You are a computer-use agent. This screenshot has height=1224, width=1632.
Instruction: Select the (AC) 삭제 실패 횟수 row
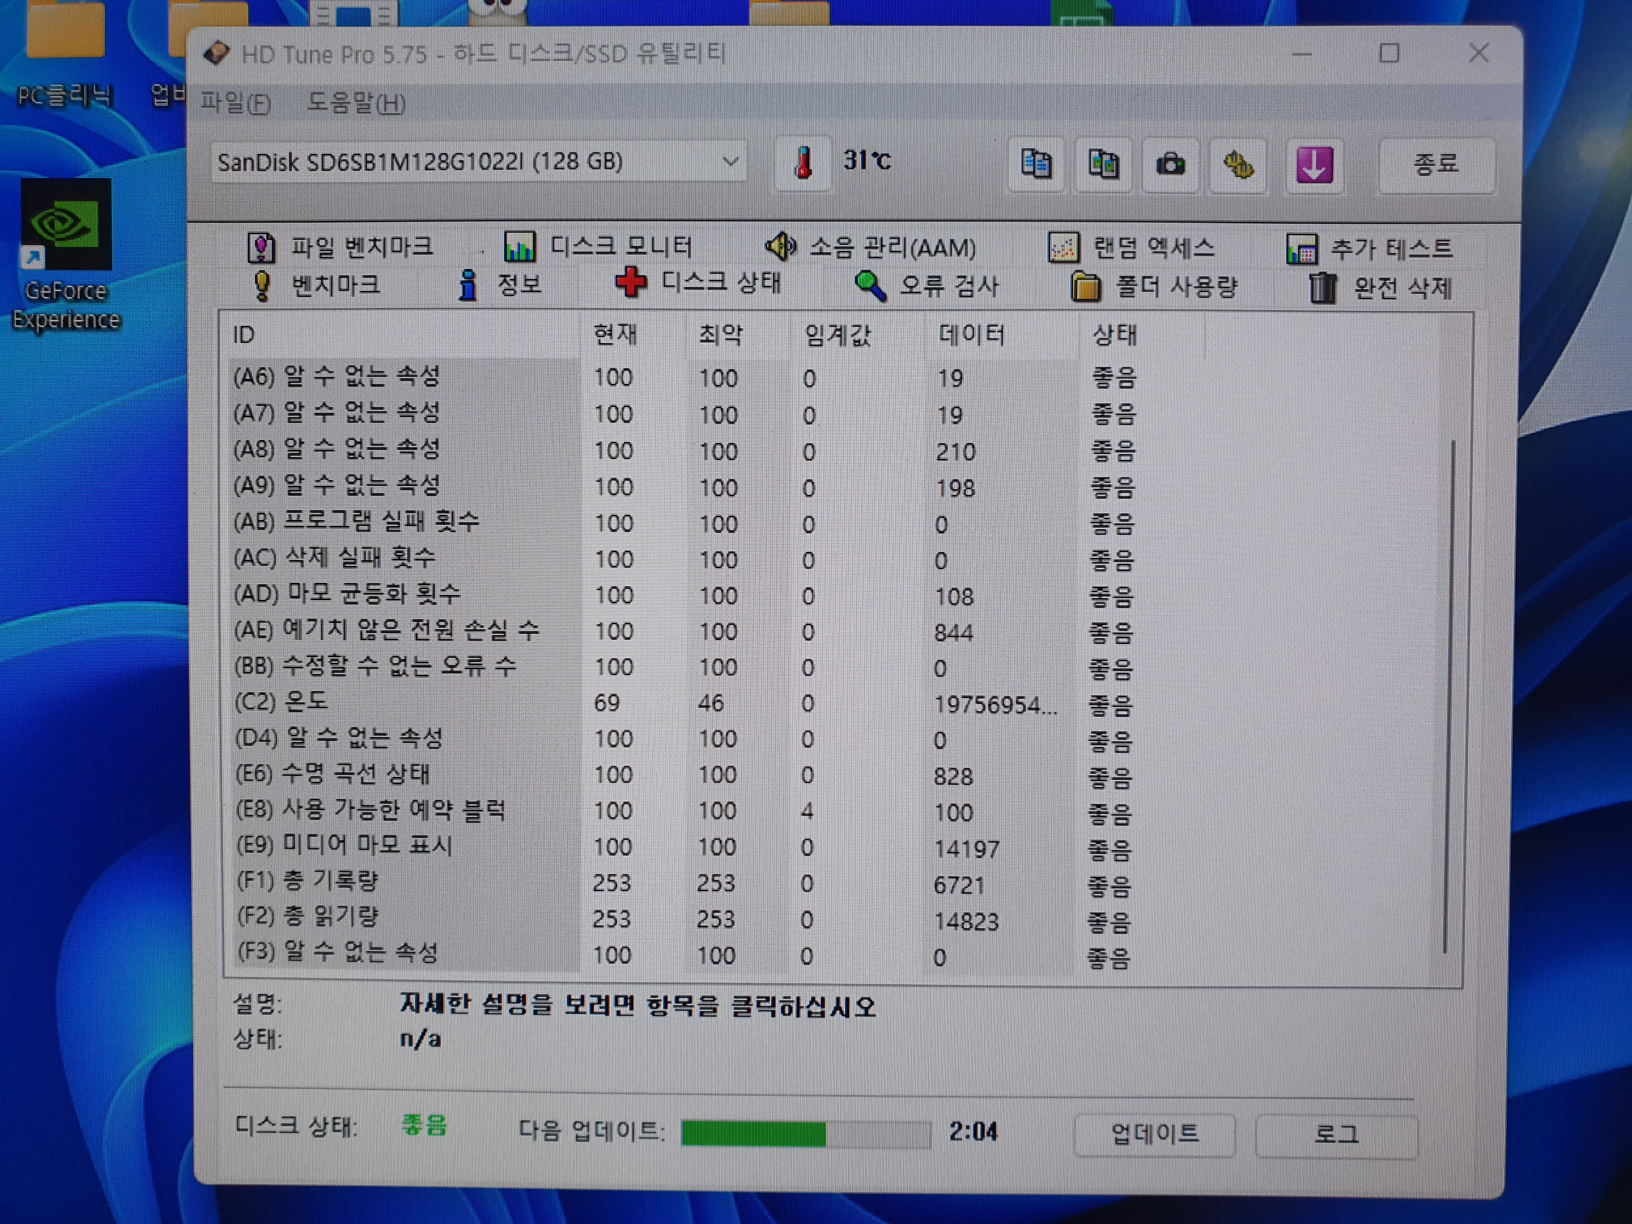[x=686, y=559]
